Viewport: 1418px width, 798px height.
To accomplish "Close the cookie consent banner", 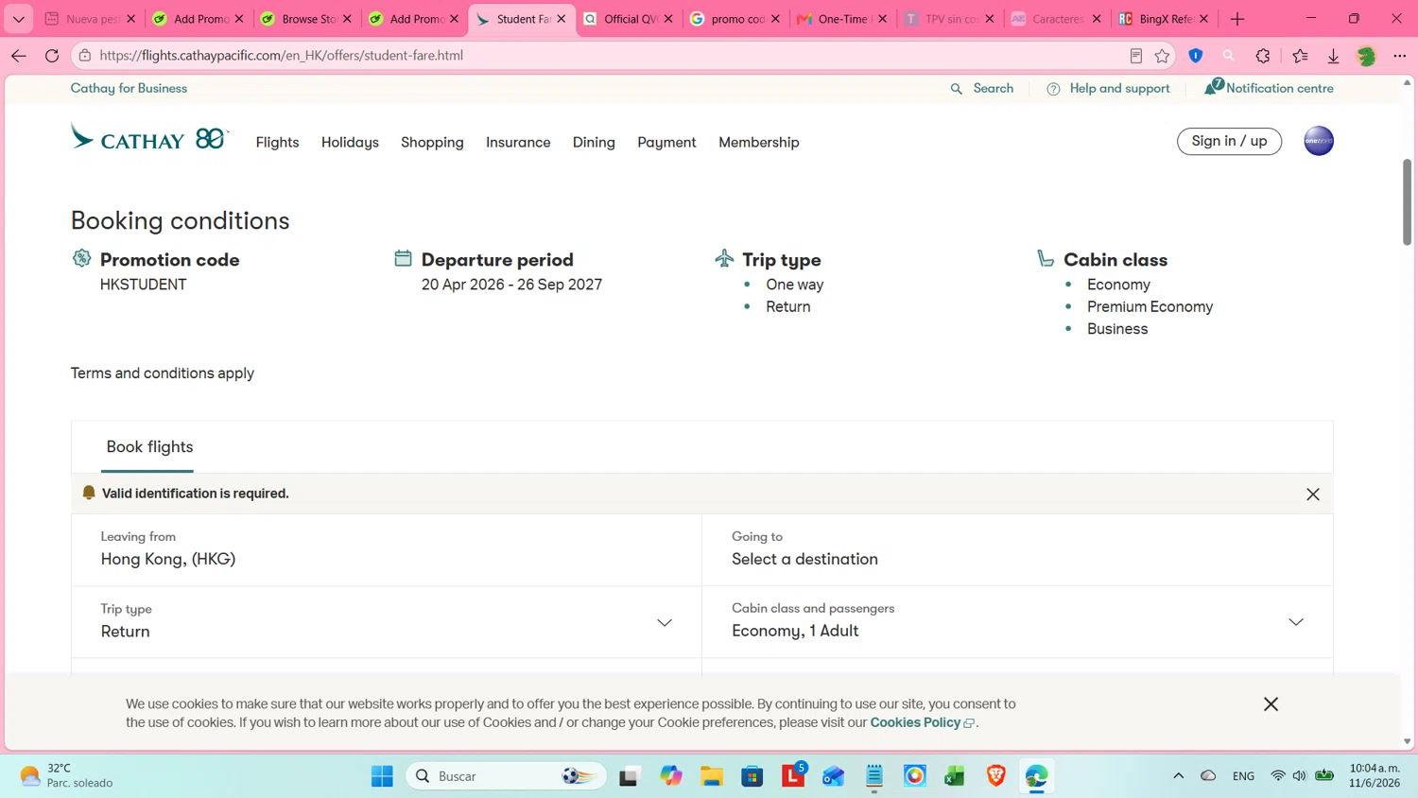I will (1271, 703).
